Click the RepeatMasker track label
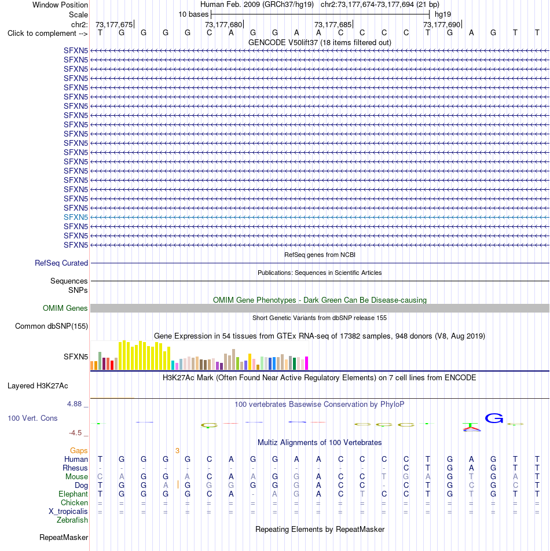 (64, 537)
